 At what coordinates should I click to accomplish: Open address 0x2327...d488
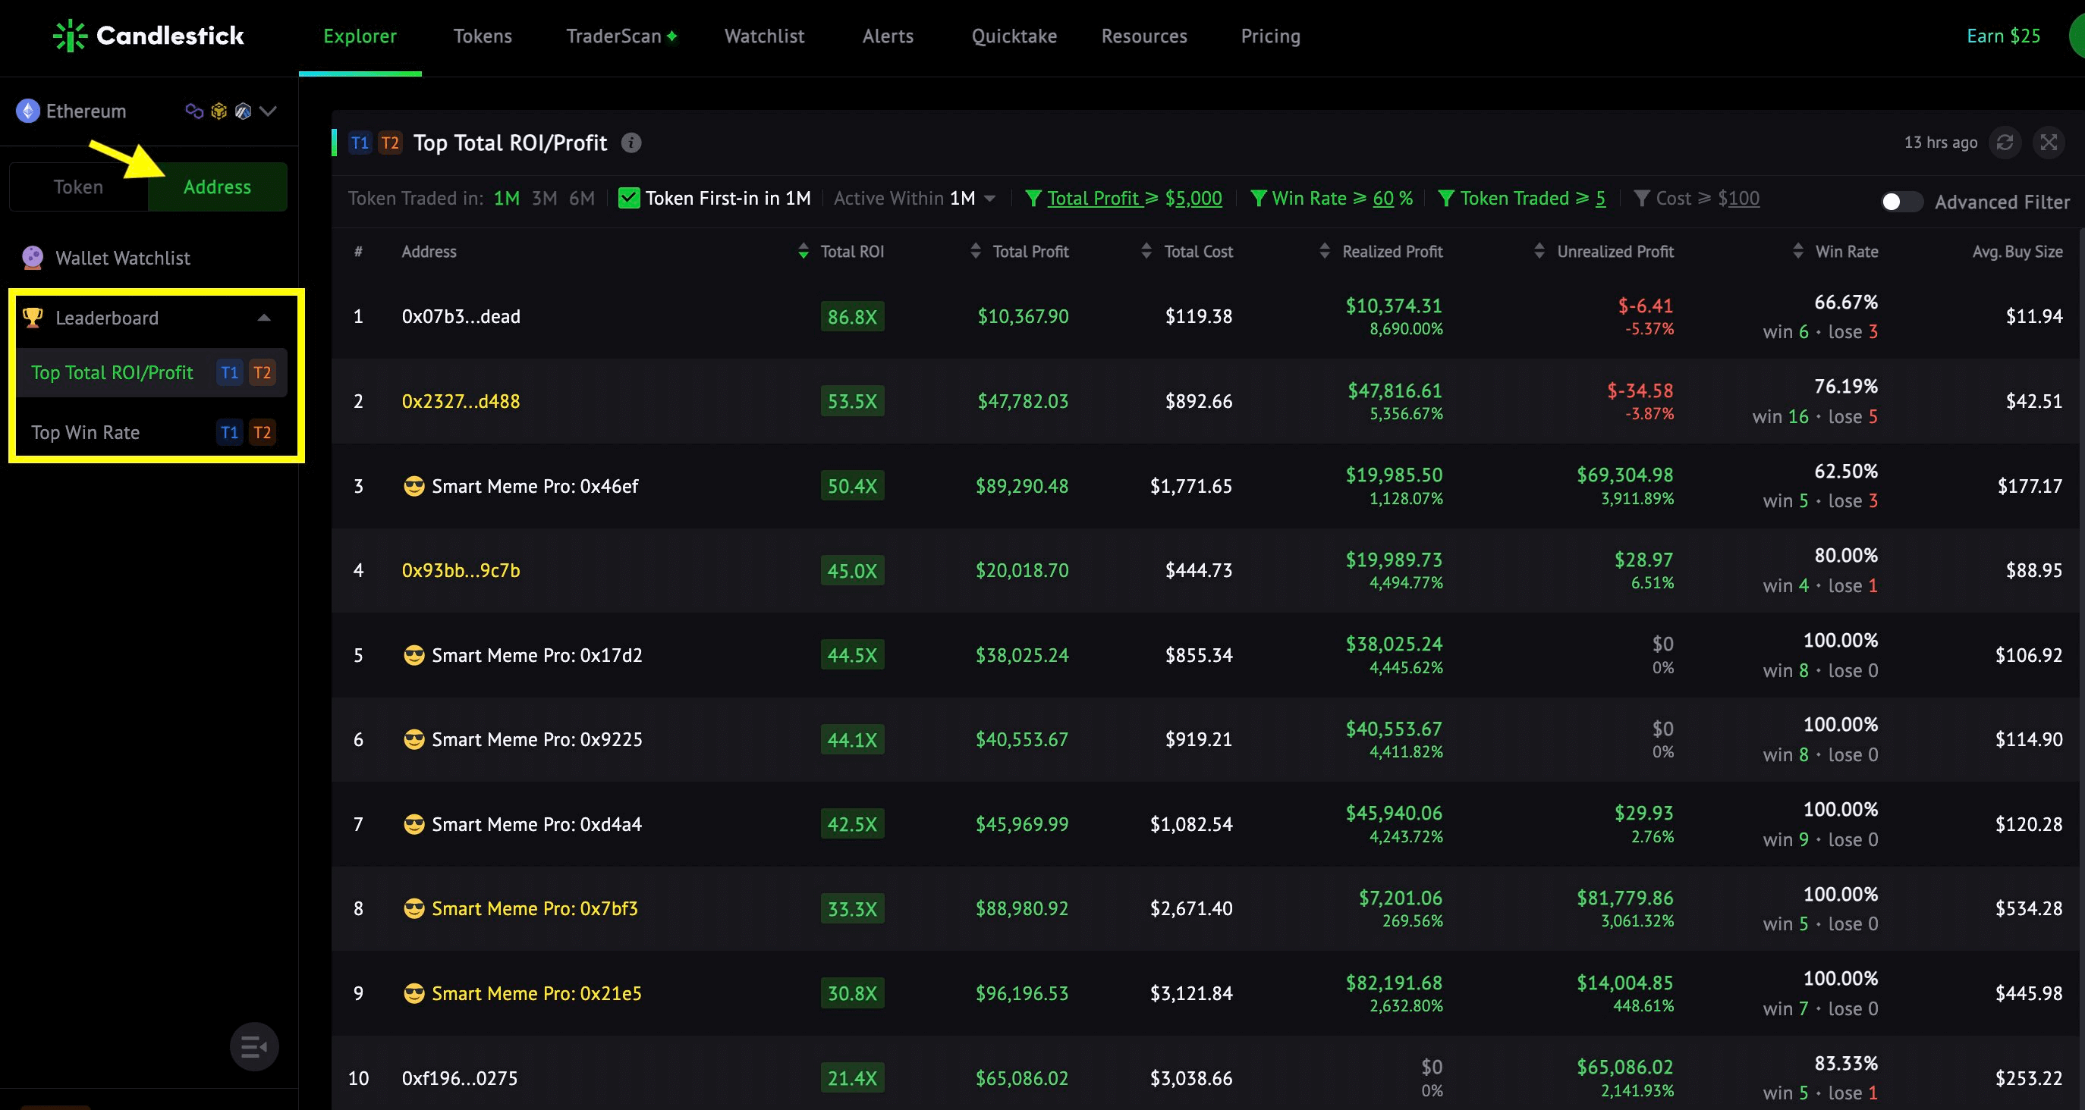[461, 401]
